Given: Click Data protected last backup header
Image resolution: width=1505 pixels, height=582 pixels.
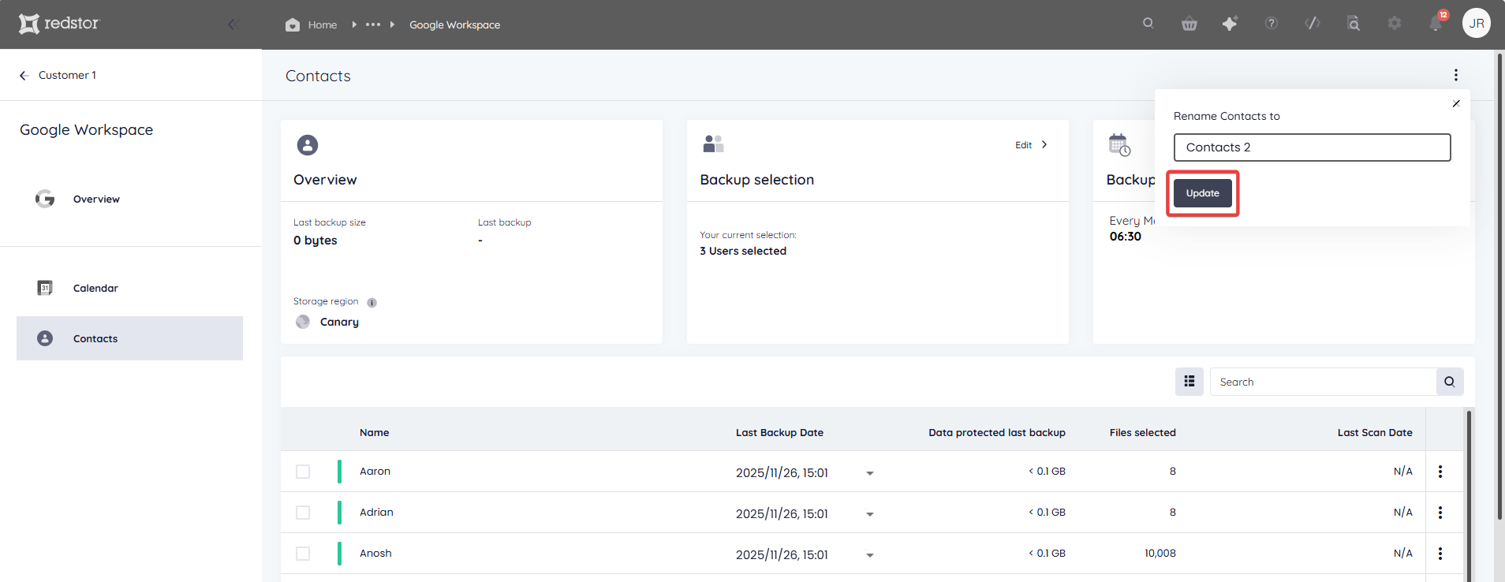Looking at the screenshot, I should click(997, 432).
